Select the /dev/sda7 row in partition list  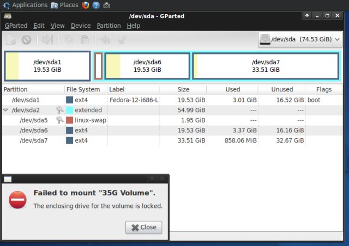(172, 140)
